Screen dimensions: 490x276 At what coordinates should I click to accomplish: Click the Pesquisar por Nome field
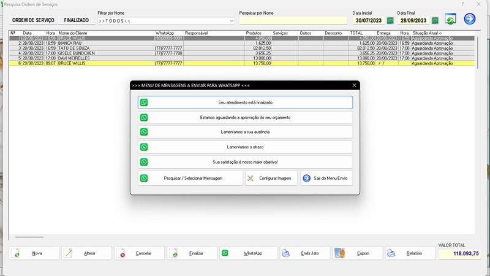point(293,21)
